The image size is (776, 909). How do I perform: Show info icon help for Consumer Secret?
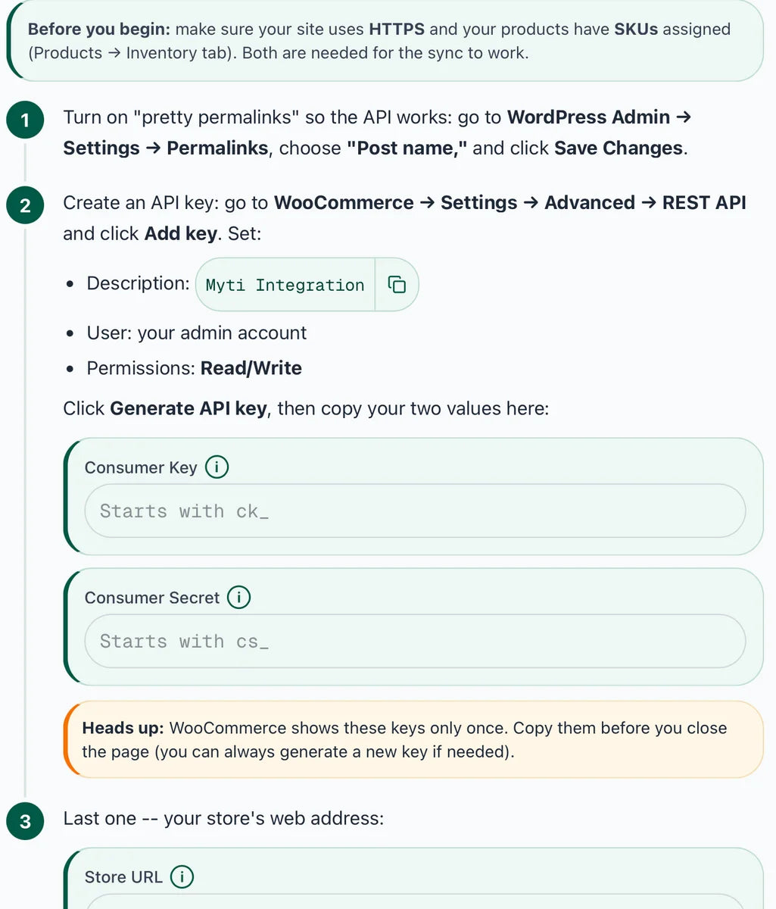pyautogui.click(x=239, y=598)
